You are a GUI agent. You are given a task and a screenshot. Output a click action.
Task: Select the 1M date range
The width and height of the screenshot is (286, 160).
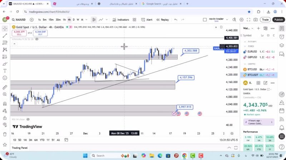point(25,140)
